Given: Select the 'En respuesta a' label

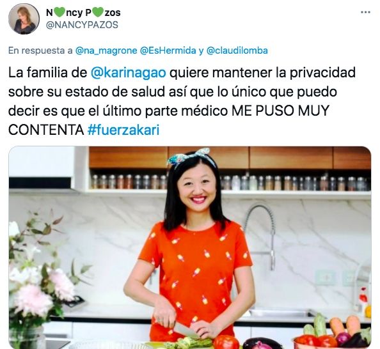Looking at the screenshot, I should click(x=40, y=50).
